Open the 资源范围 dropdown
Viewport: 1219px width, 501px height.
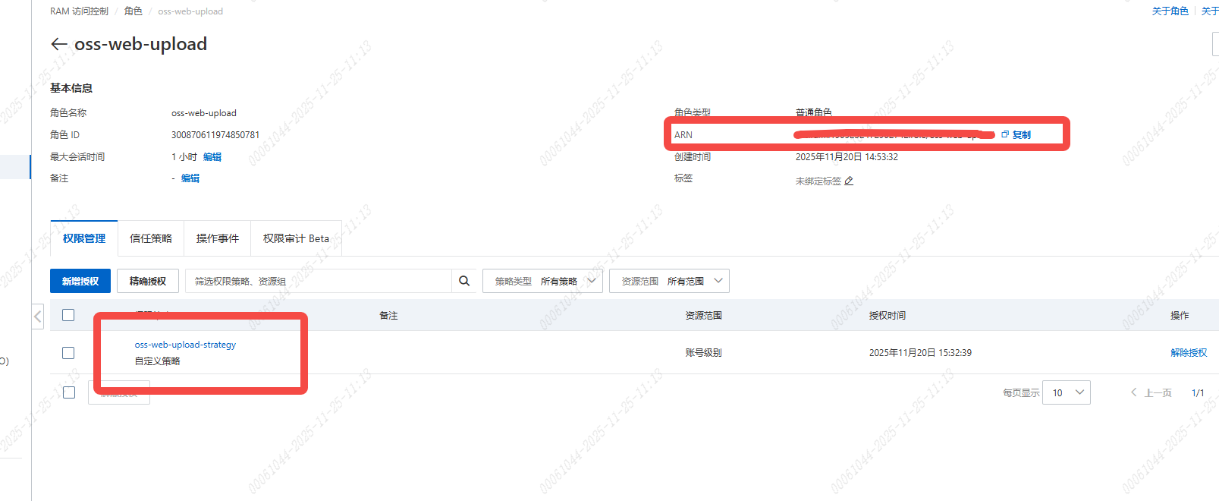pyautogui.click(x=669, y=281)
